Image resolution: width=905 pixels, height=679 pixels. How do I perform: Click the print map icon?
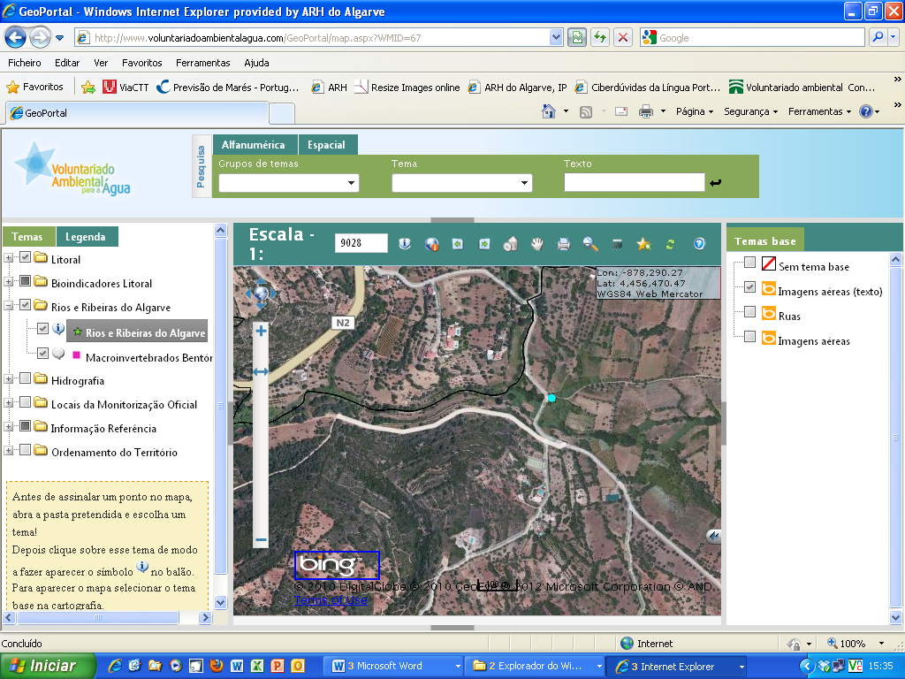[563, 244]
